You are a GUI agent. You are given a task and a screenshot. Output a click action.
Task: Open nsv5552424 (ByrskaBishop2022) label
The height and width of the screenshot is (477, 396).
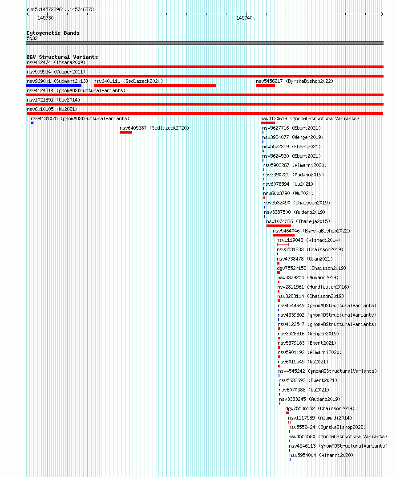coord(327,428)
